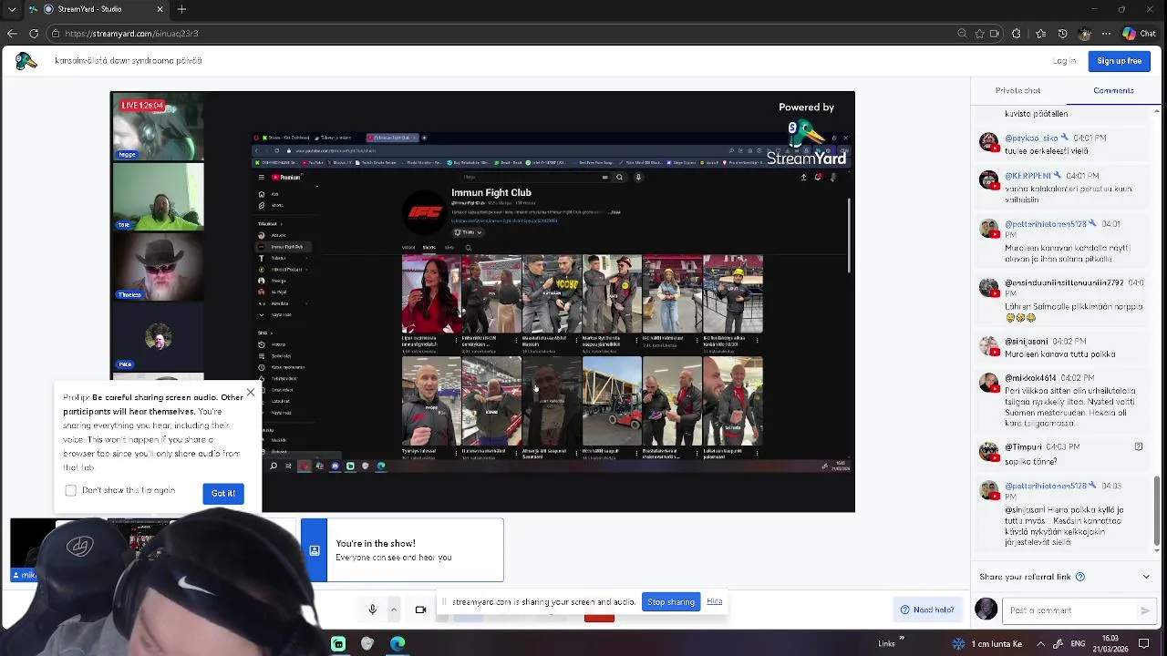
Task: Open browser history
Action: pyautogui.click(x=1062, y=34)
